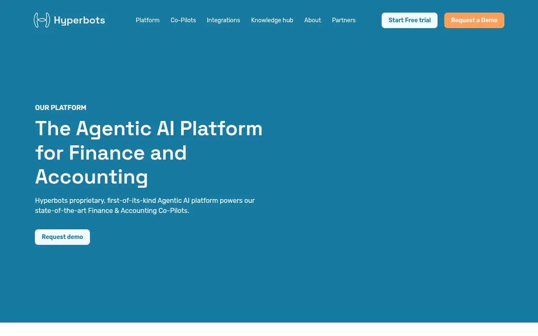This screenshot has width=538, height=336.
Task: Select the OUR PLATFORM label text
Action: click(x=61, y=108)
